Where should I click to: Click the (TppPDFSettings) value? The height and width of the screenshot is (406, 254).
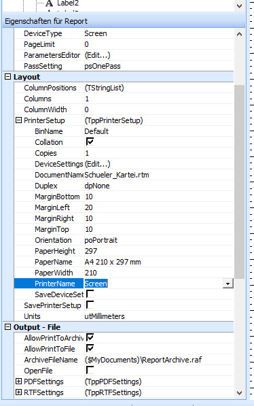pos(113,382)
